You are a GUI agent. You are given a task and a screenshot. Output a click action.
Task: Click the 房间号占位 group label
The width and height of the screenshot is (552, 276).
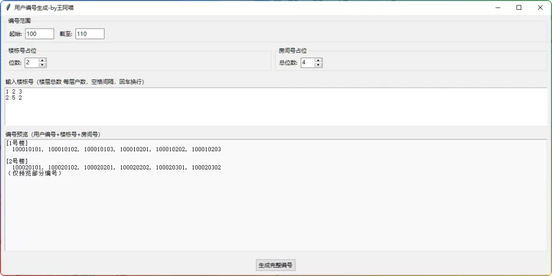click(x=293, y=51)
